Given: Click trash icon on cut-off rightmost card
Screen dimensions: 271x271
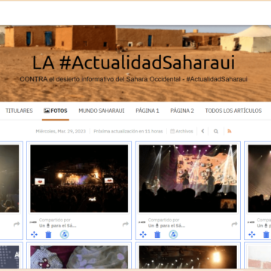Looking at the screenshot, I should coord(266,235).
